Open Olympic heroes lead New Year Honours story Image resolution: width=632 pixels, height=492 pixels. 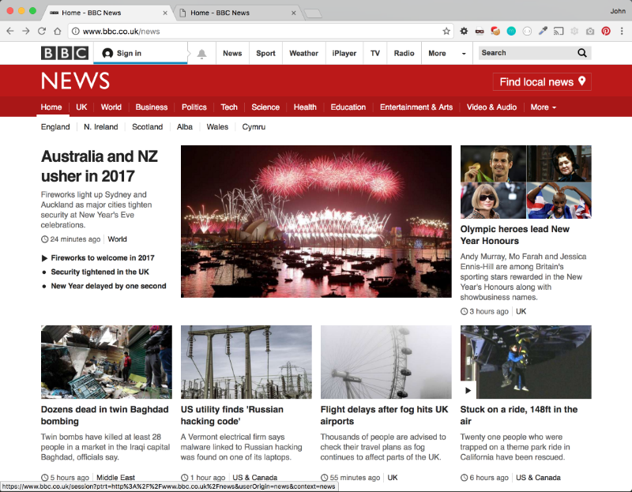pyautogui.click(x=515, y=235)
